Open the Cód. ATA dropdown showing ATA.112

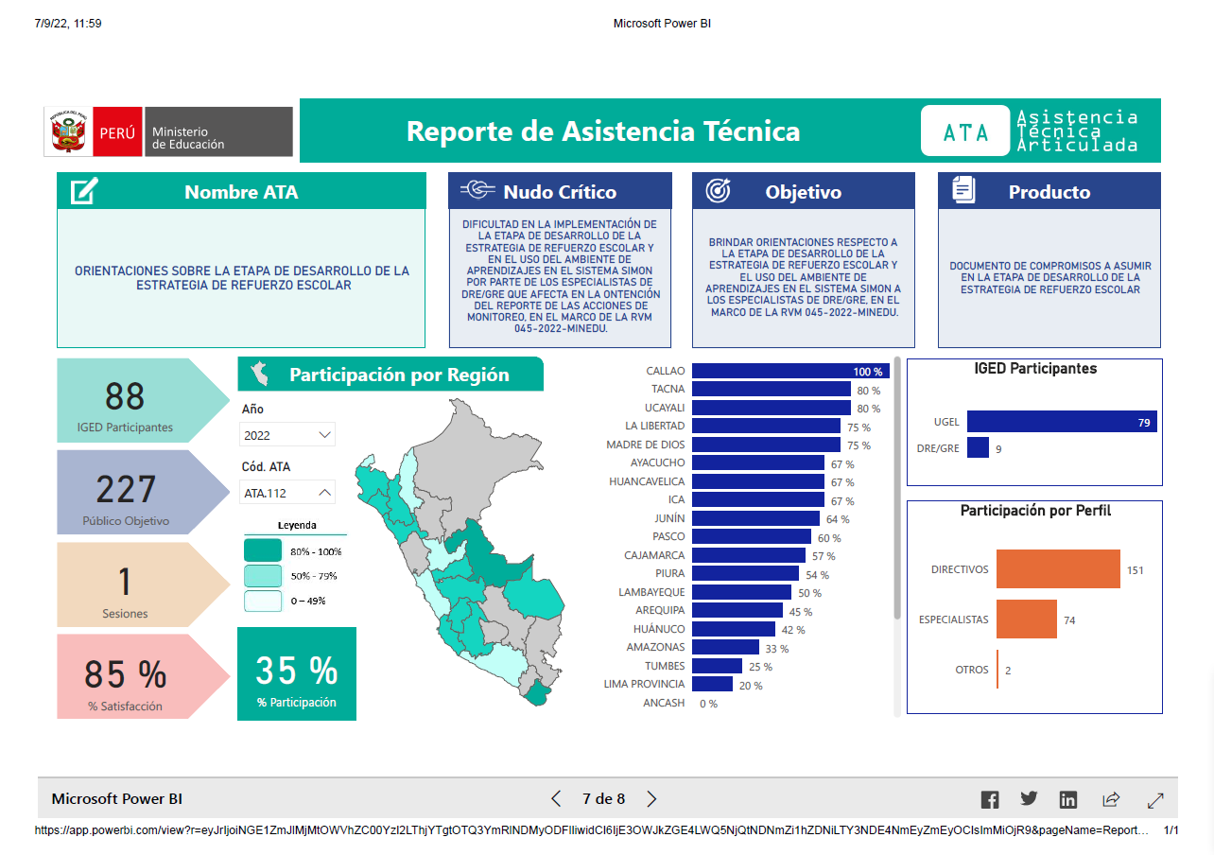(287, 493)
